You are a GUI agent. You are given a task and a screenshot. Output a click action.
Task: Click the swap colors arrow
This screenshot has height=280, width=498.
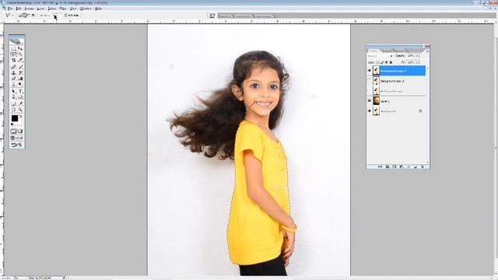point(21,116)
